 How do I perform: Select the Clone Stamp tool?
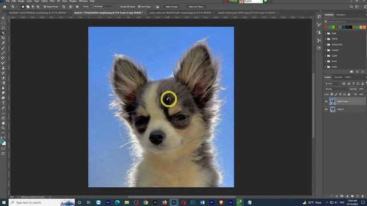(3, 68)
